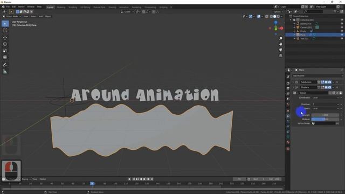Open the Object Mode dropdown
Image resolution: width=345 pixels, height=194 pixels.
pos(11,16)
